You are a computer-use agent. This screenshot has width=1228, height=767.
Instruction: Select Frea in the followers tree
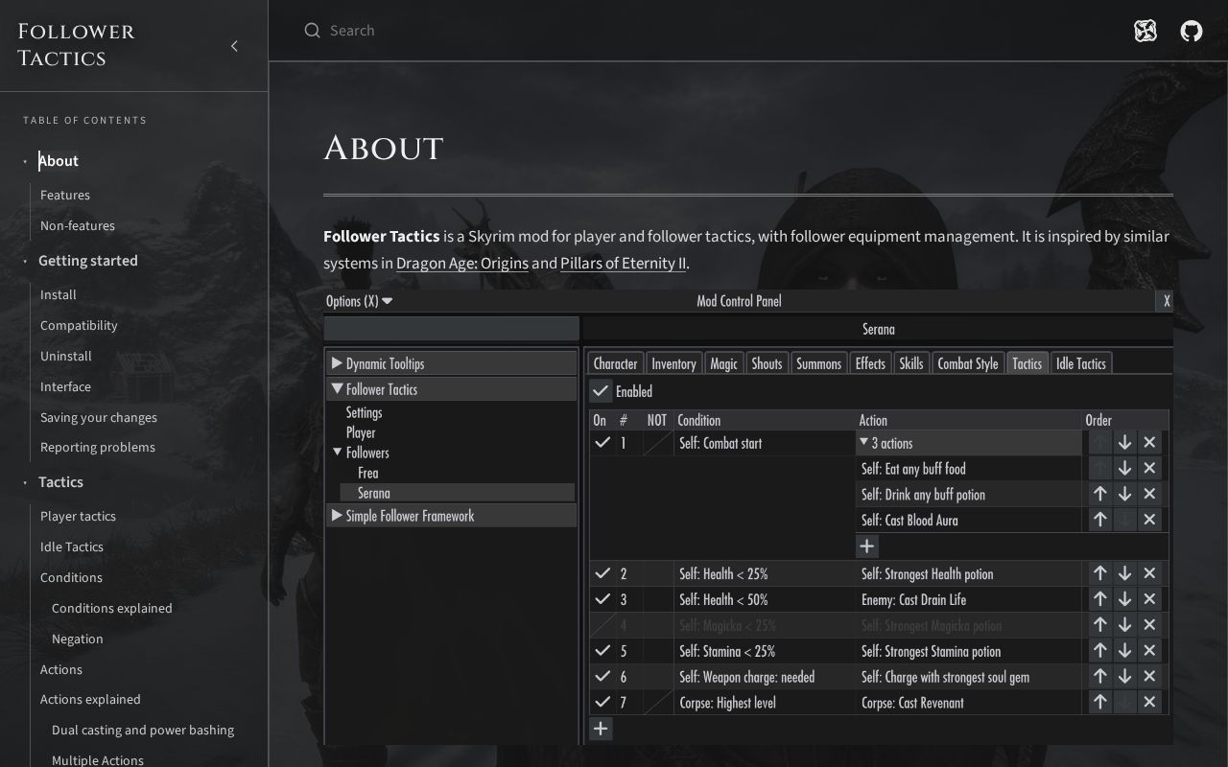tap(368, 473)
